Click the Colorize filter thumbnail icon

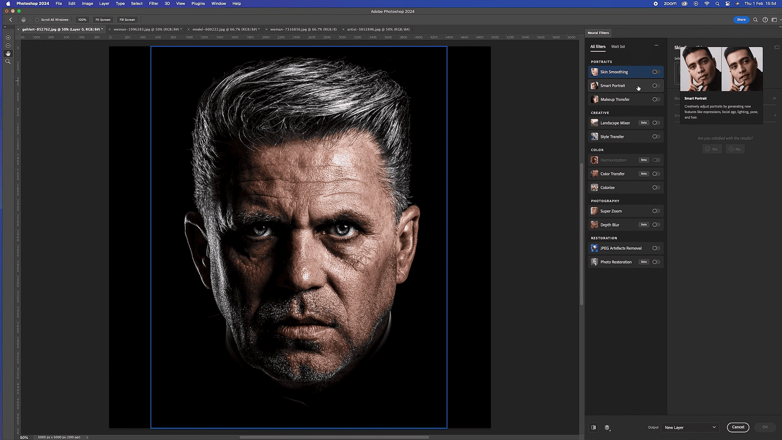[x=595, y=188]
